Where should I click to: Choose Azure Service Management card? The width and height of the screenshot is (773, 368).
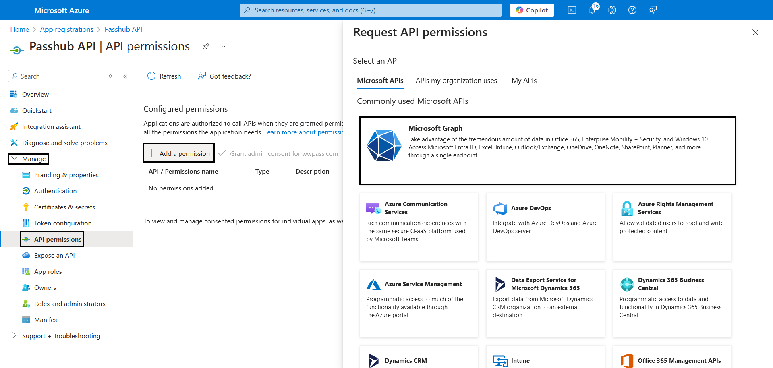pyautogui.click(x=419, y=303)
